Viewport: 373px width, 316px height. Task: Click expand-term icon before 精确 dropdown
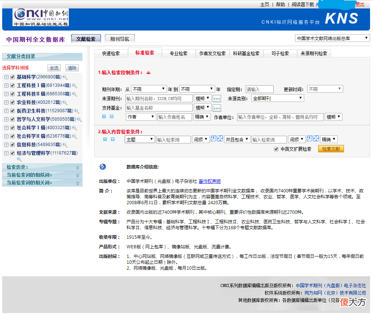(x=316, y=138)
